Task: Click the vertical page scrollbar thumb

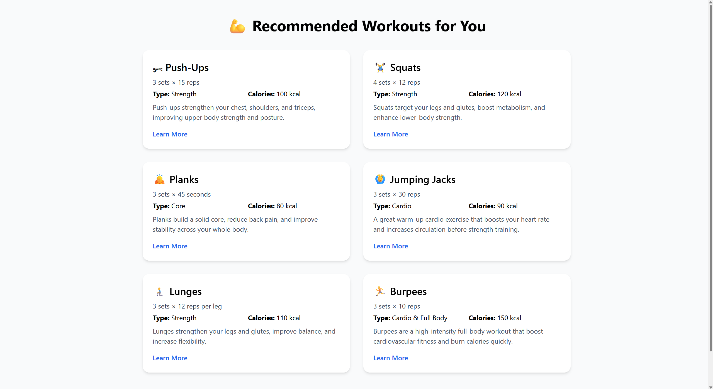Action: click(710, 178)
